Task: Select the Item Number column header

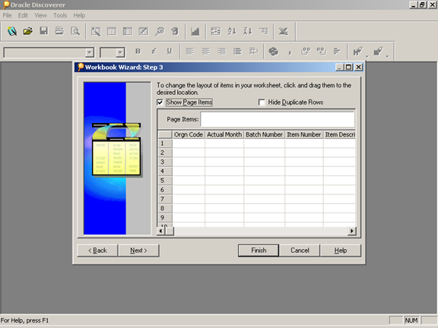Action: coord(304,134)
